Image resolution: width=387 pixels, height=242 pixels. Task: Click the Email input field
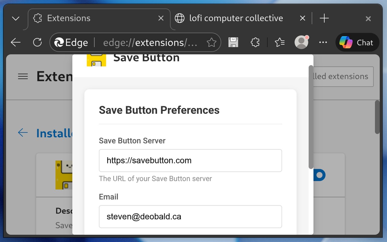tap(190, 217)
